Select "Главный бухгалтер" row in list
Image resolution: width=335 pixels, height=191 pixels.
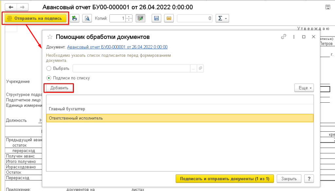(x=180, y=109)
